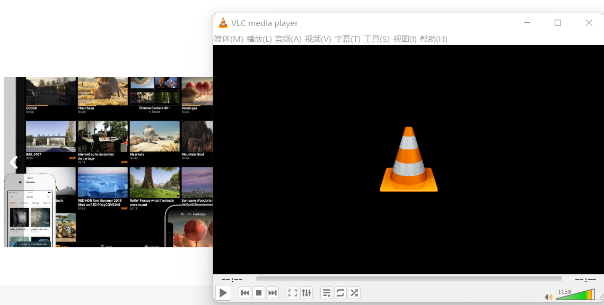604x305 pixels.
Task: Toggle the playlist view
Action: click(x=327, y=293)
